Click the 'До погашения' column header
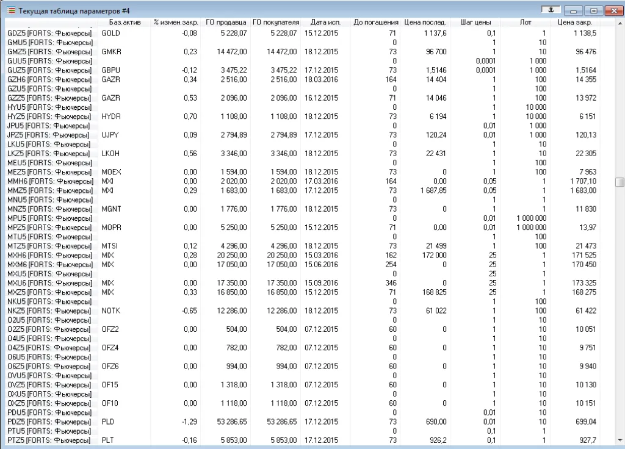The width and height of the screenshot is (625, 449). point(376,23)
